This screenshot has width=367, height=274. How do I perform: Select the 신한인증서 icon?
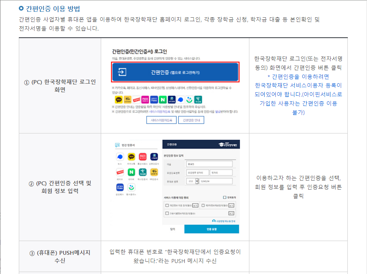153,157
